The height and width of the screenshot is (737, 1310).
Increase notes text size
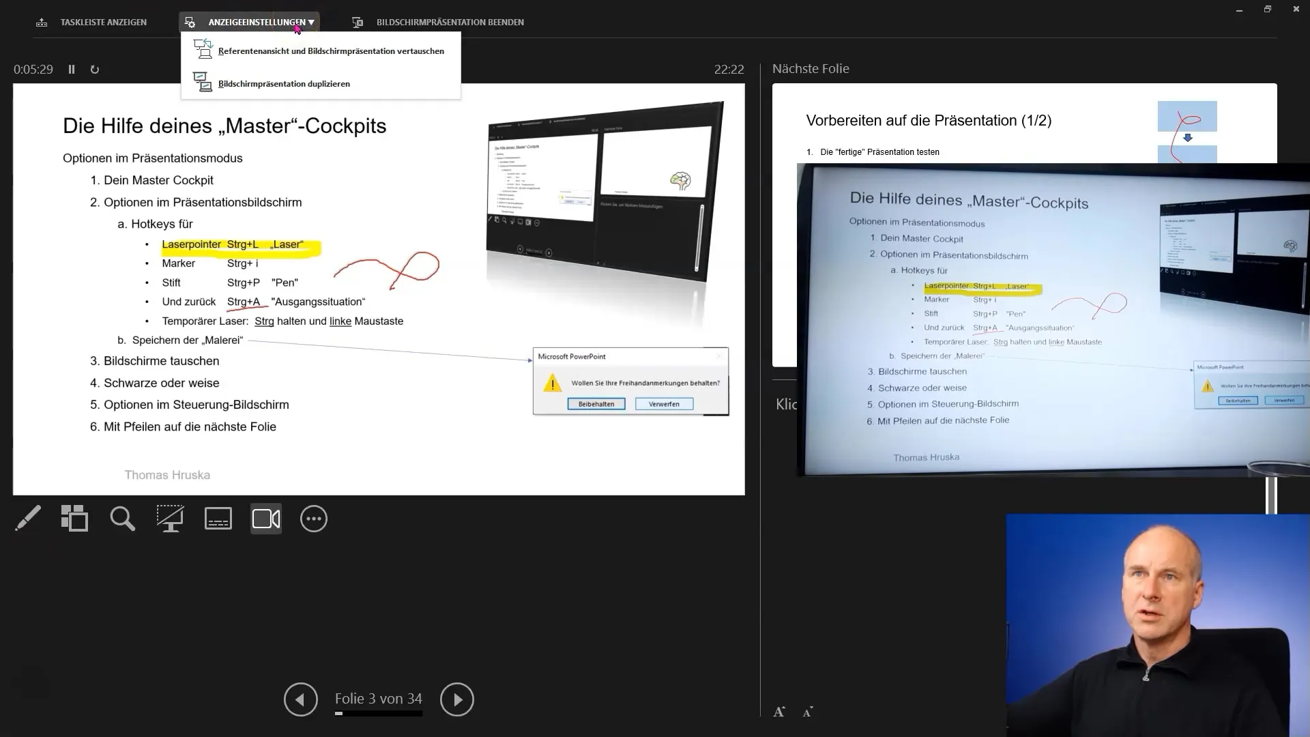pos(779,712)
